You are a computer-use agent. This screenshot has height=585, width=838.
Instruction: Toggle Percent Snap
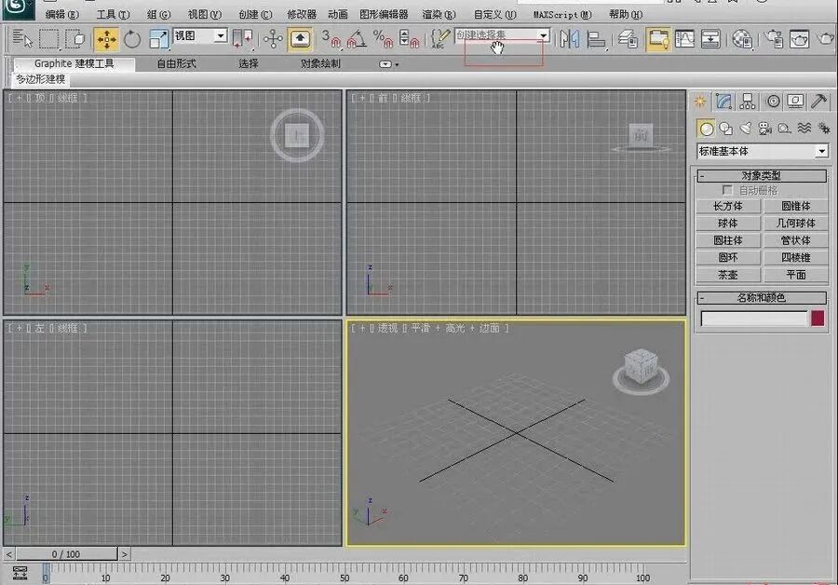[383, 39]
